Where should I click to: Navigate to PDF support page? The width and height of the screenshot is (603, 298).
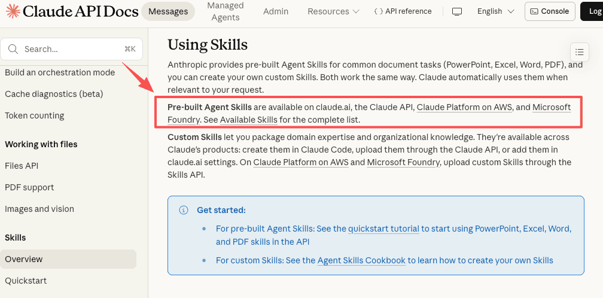(29, 187)
